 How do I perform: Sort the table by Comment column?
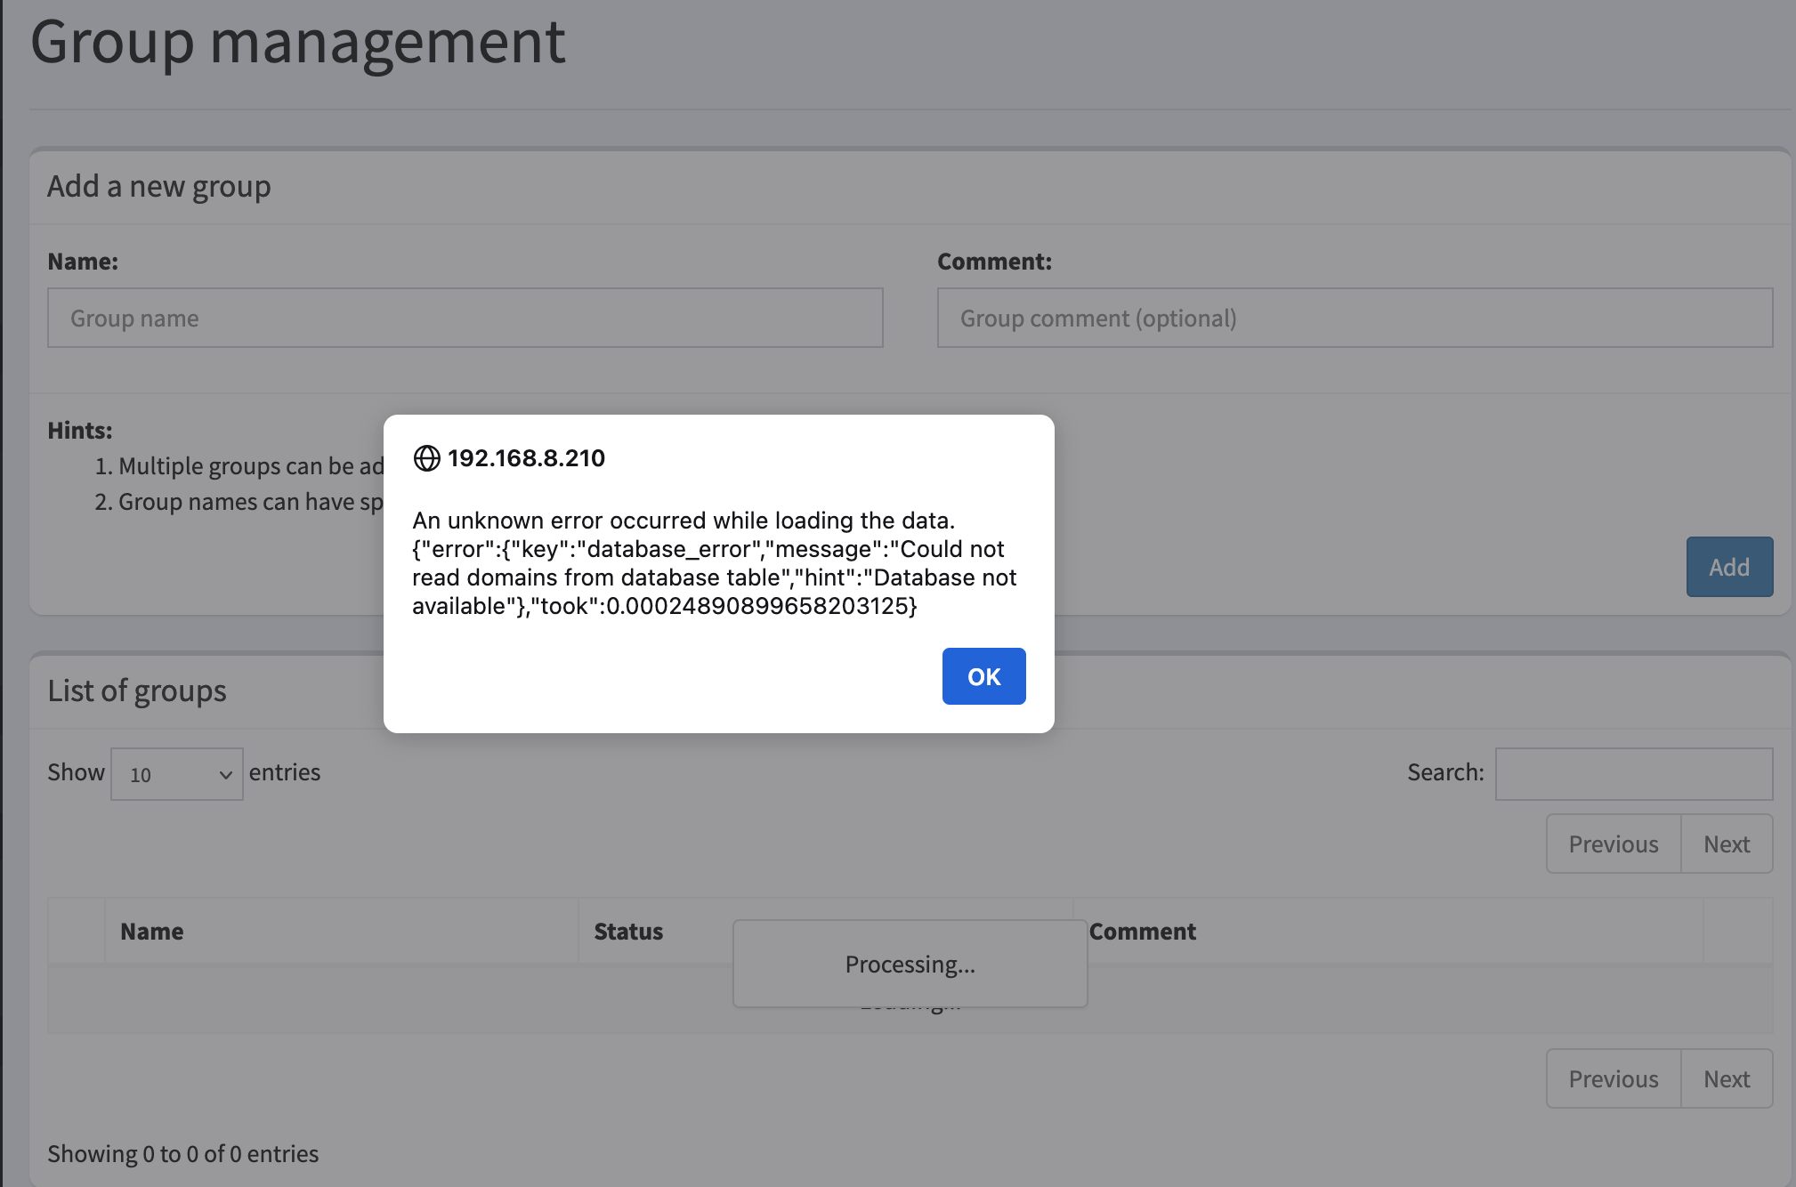pyautogui.click(x=1144, y=931)
